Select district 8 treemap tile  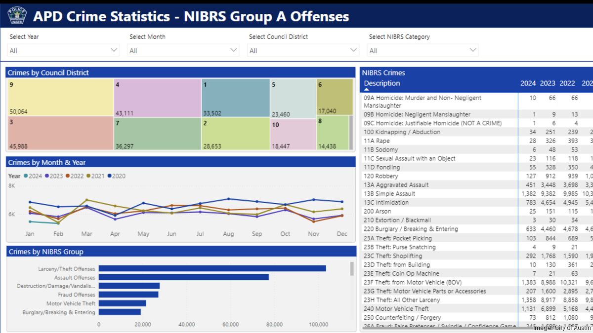coord(333,133)
